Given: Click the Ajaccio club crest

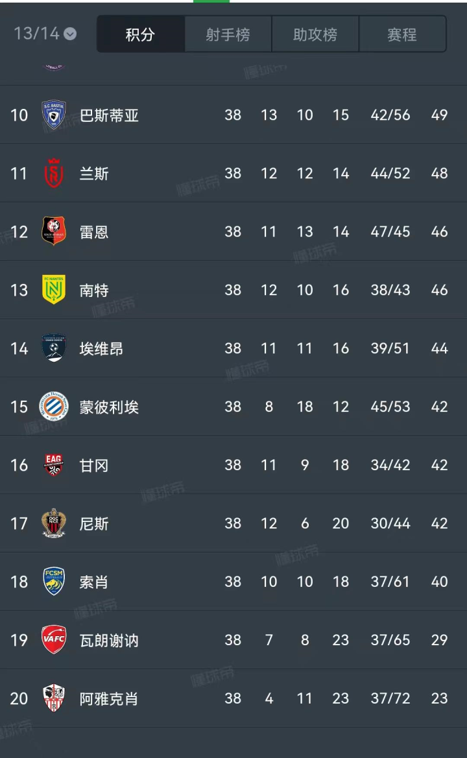Looking at the screenshot, I should (x=54, y=698).
